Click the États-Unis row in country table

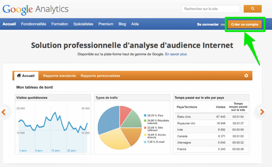click(211, 117)
